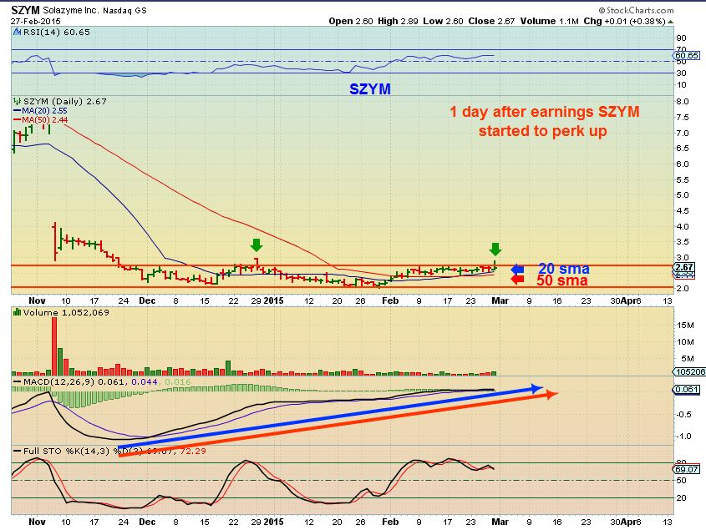Click the 3.5 price axis label
This screenshot has width=706, height=530.
(683, 241)
